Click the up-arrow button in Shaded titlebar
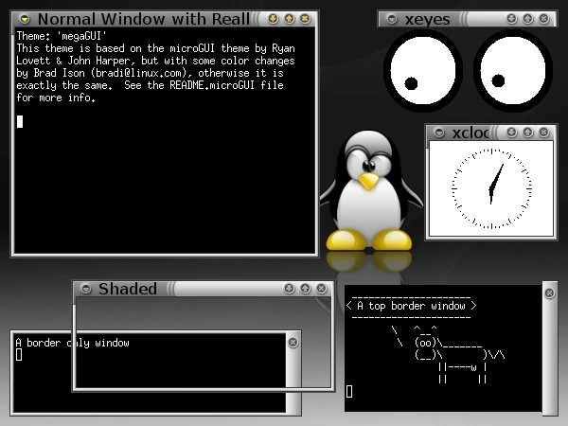The height and width of the screenshot is (426, 568). [x=306, y=289]
